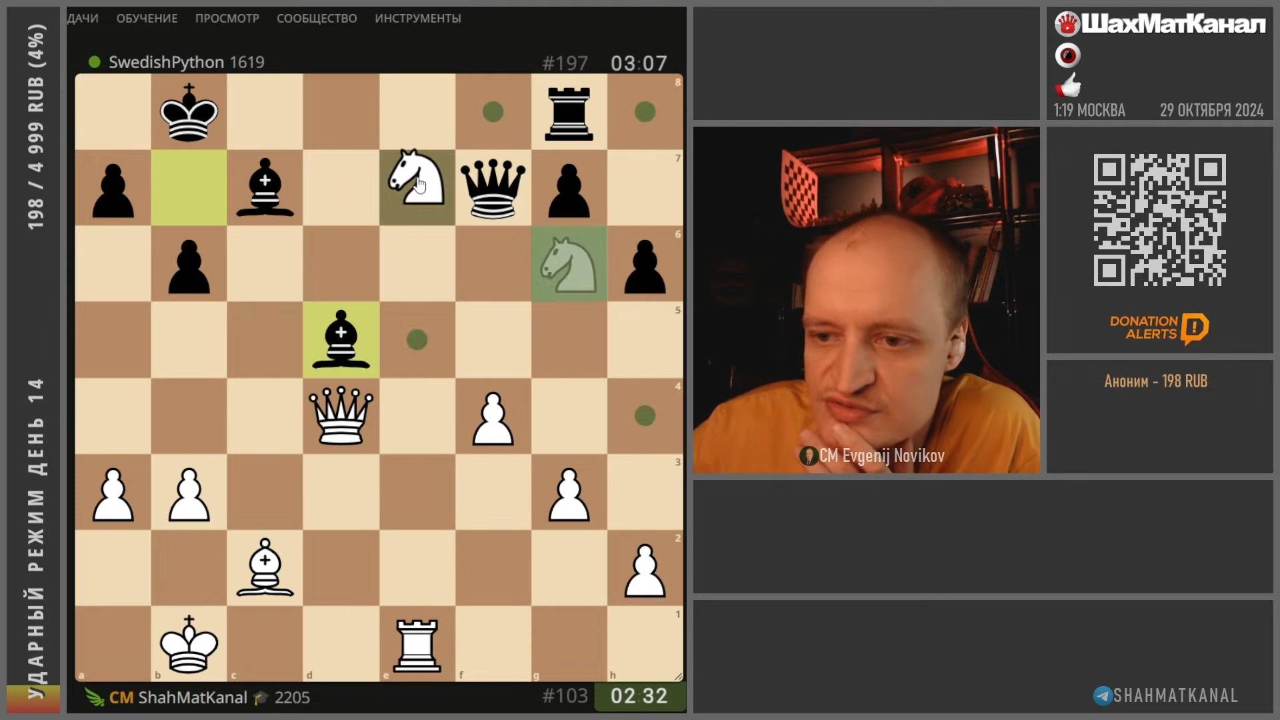The height and width of the screenshot is (720, 1280).
Task: Click the white clock showing 03:07
Action: coord(639,63)
